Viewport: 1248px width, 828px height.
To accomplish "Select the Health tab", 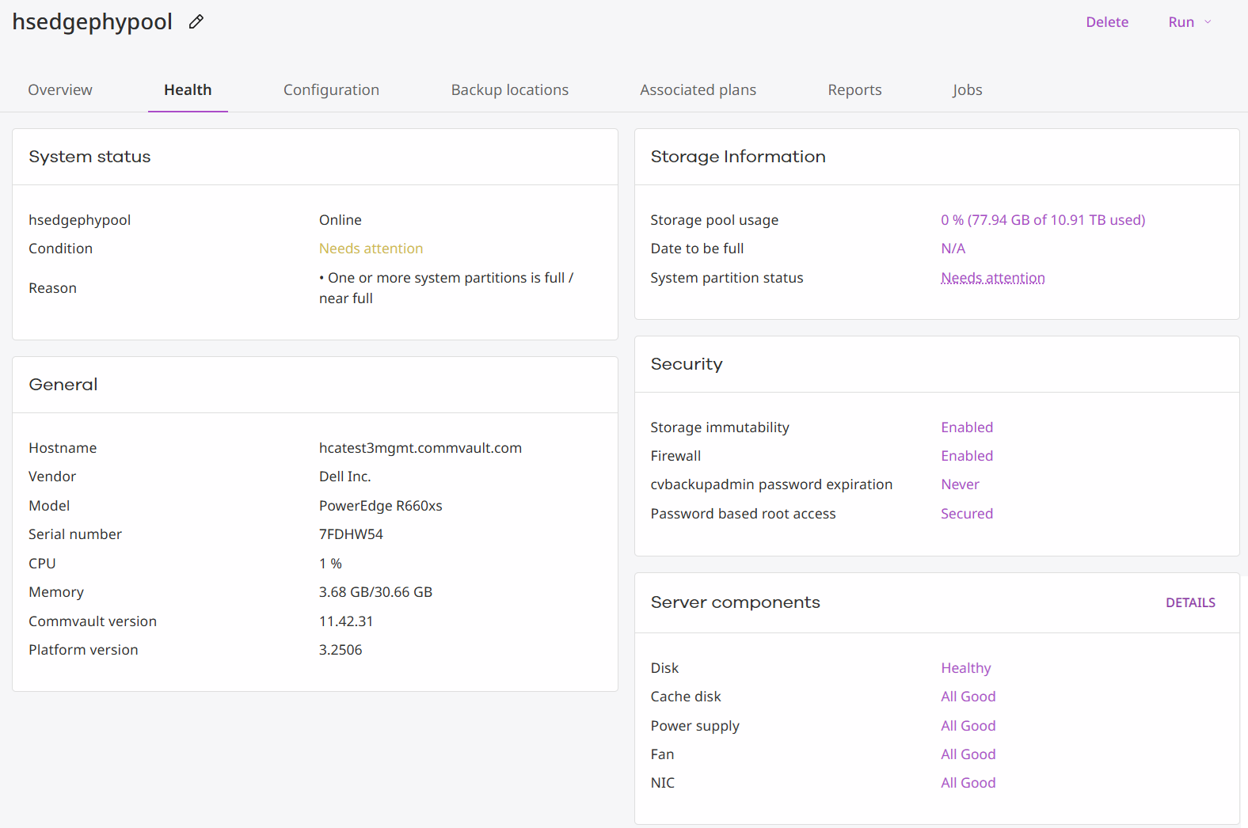I will (x=188, y=90).
